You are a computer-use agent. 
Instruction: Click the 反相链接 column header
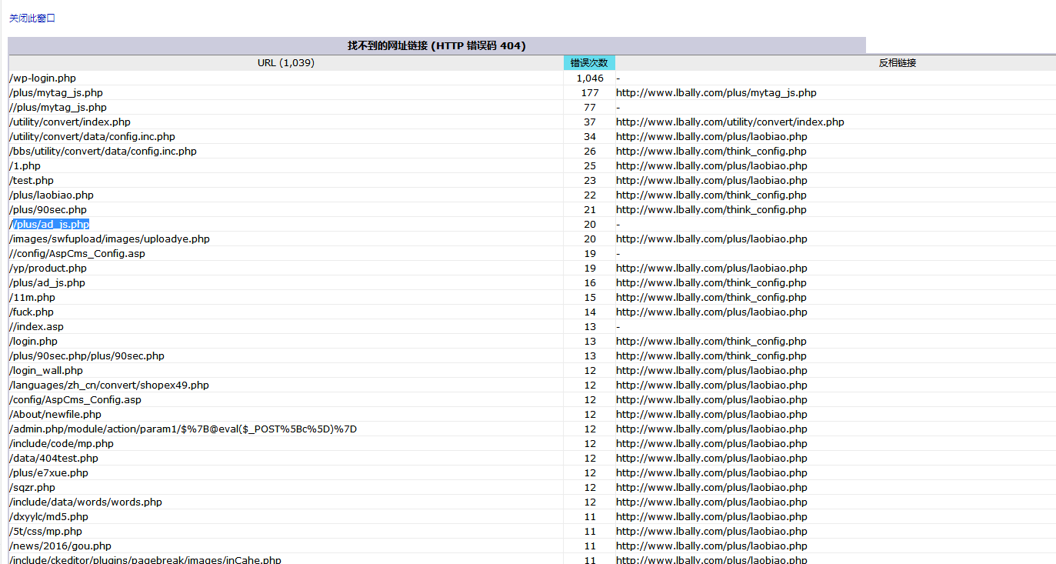point(897,63)
